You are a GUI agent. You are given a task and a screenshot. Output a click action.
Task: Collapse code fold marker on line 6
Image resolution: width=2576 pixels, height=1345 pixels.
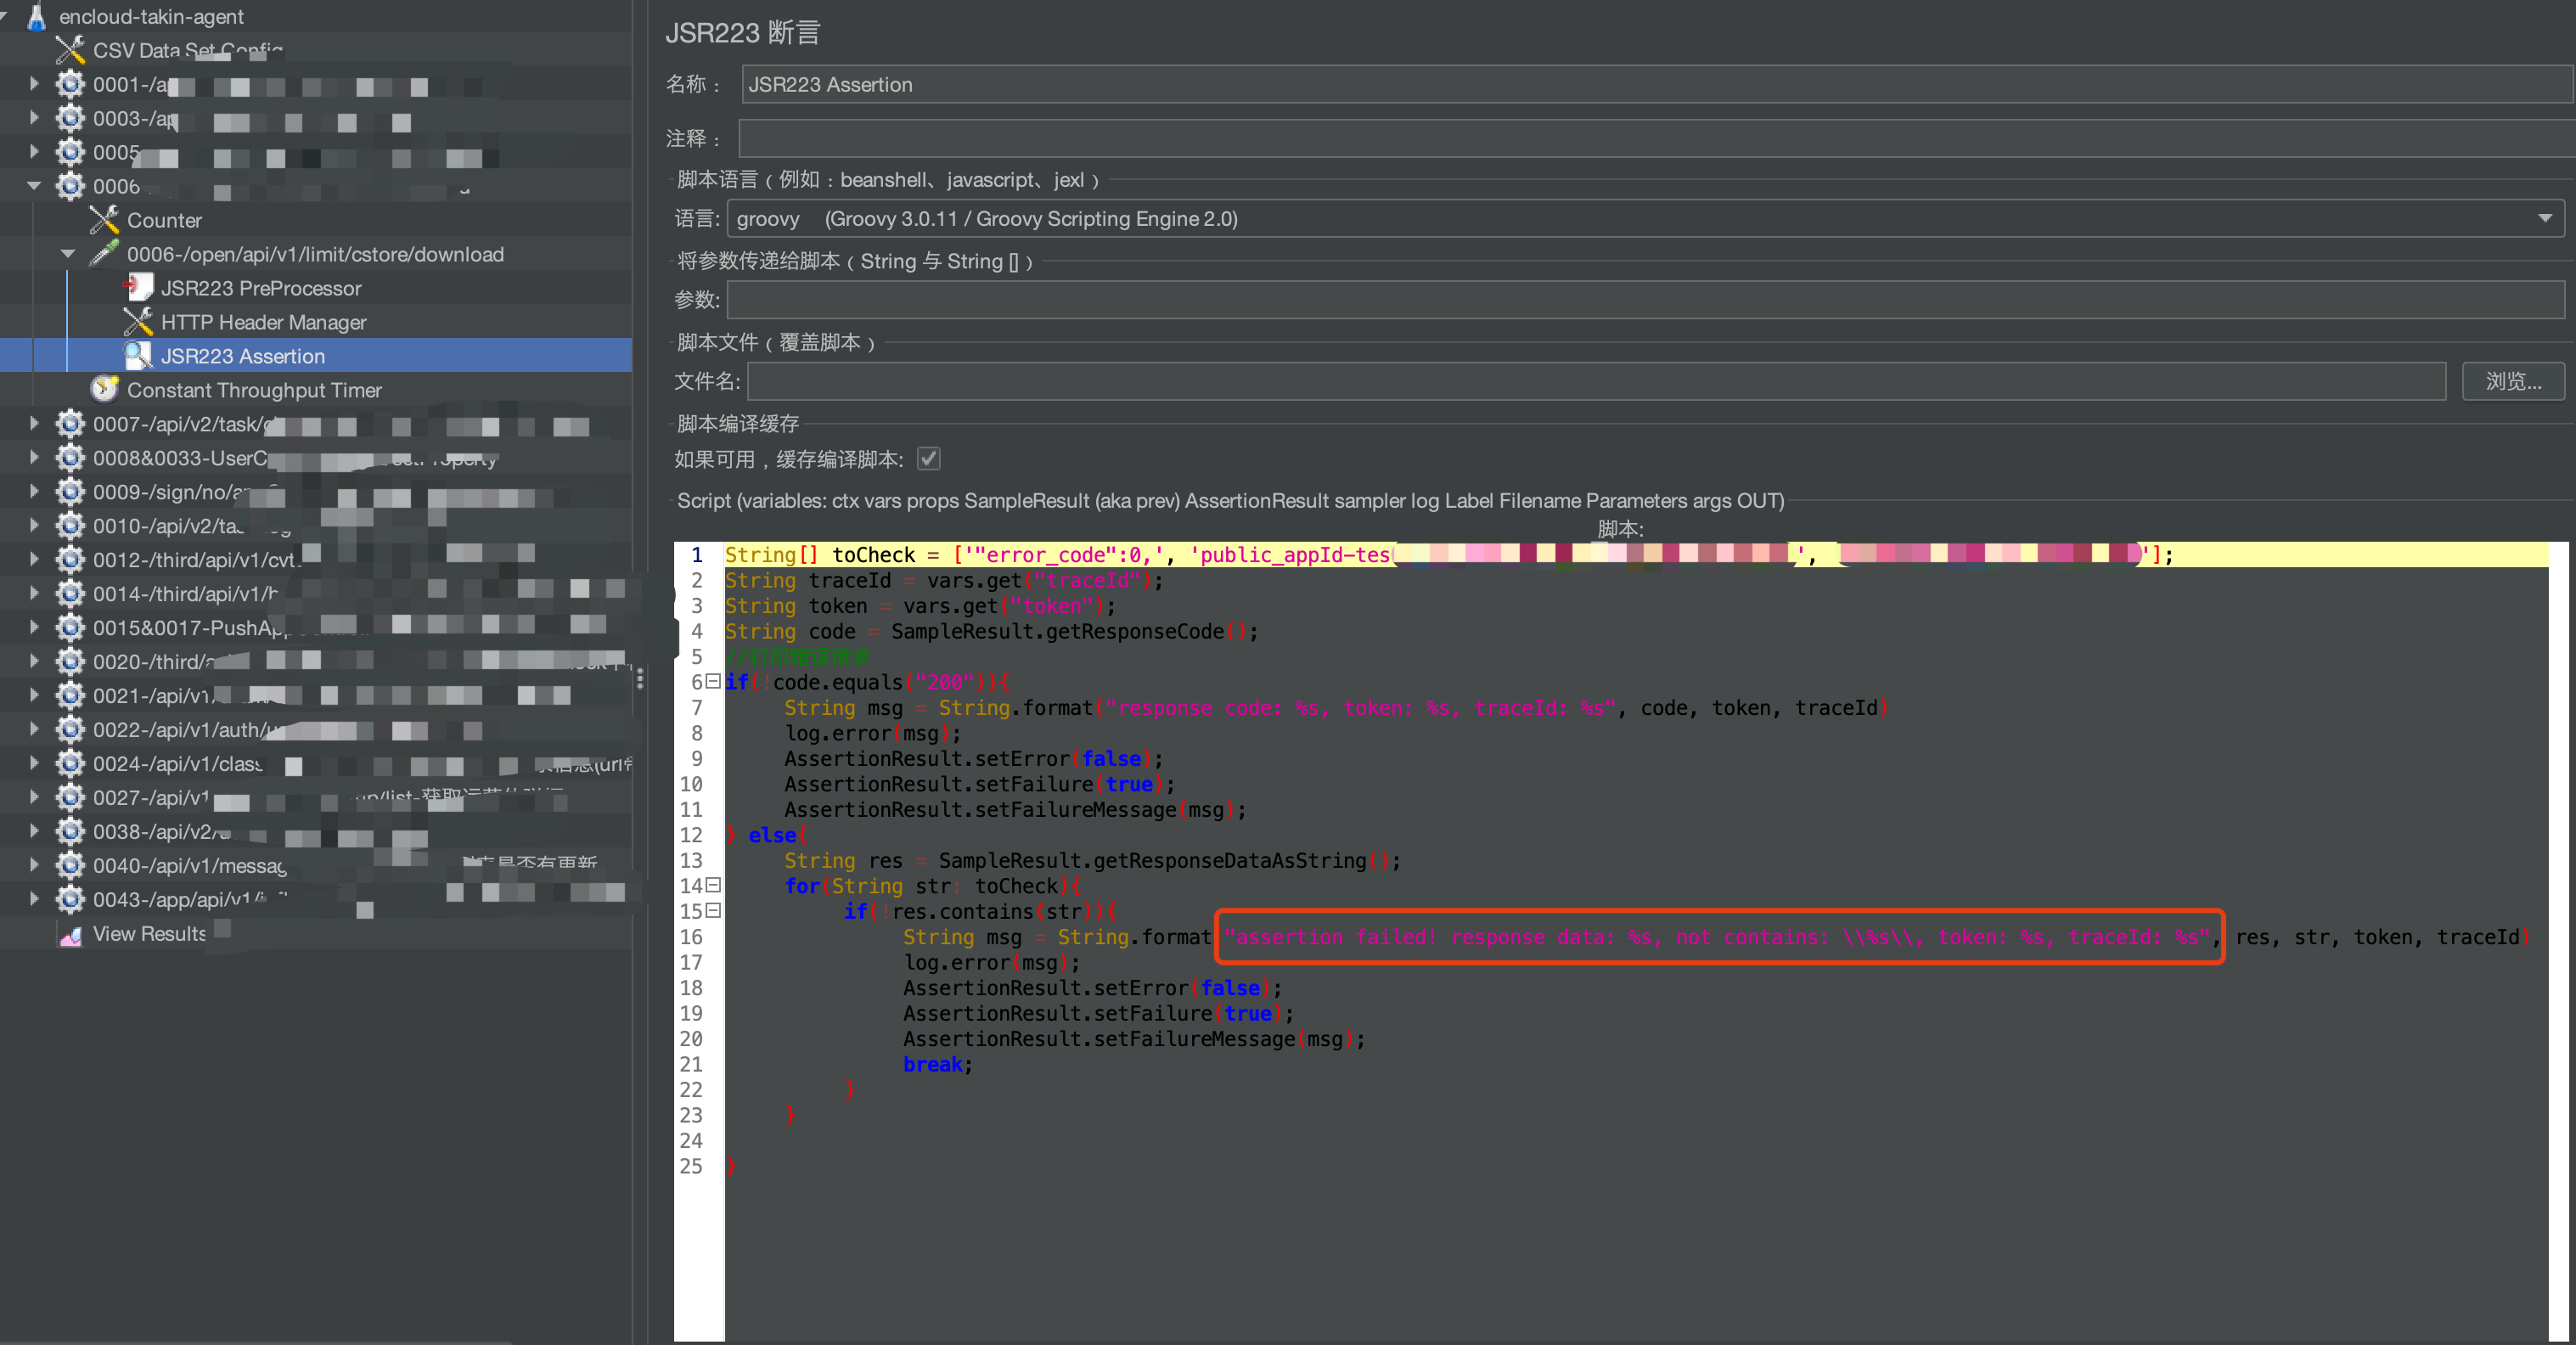(713, 681)
